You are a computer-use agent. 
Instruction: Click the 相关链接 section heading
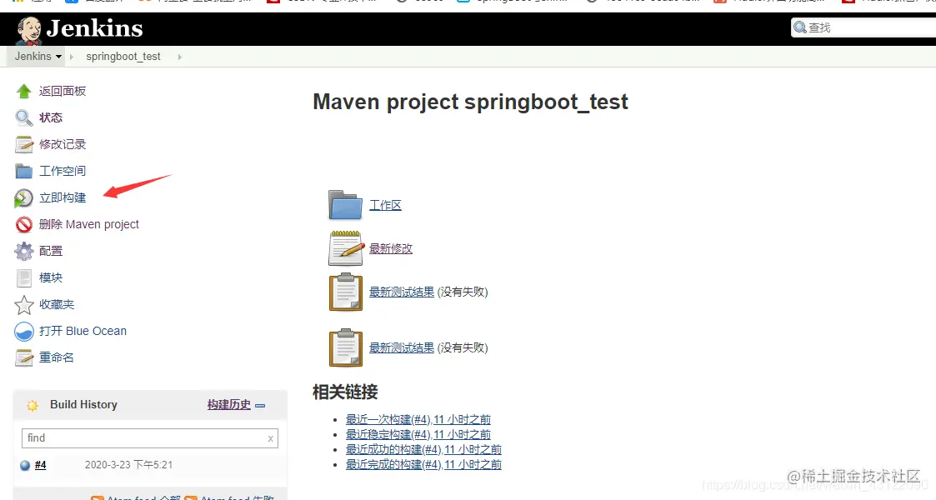tap(345, 392)
